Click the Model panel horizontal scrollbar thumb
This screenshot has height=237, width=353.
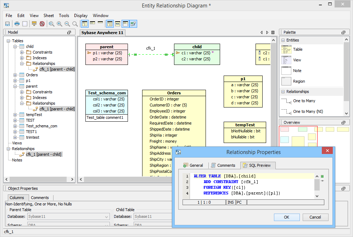click(x=38, y=179)
